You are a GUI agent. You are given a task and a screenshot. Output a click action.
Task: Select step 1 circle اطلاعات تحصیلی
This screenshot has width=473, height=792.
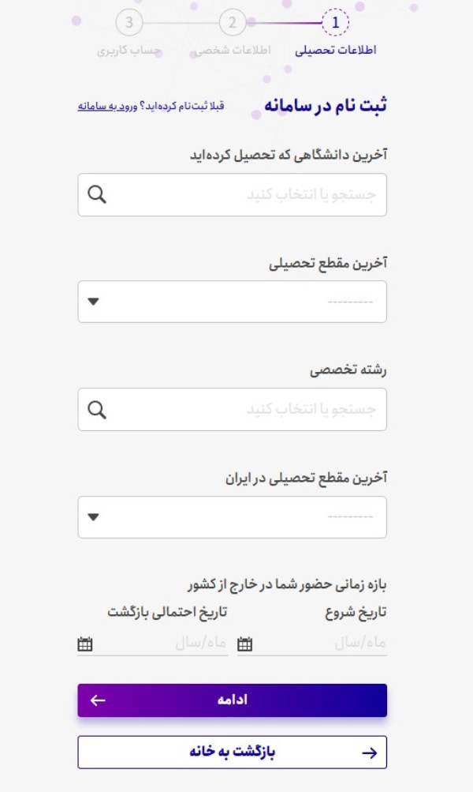pyautogui.click(x=335, y=23)
